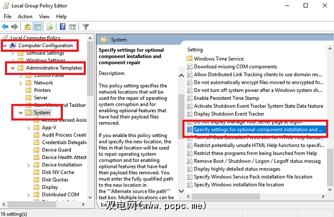Open the View menu
This screenshot has height=217, width=334.
(x=44, y=16)
